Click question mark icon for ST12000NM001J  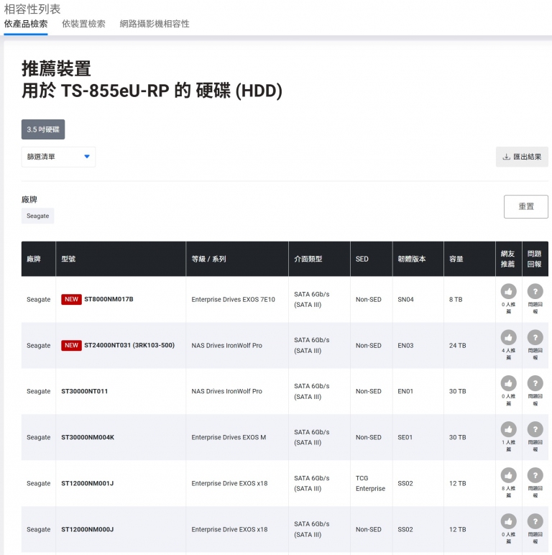coord(535,475)
